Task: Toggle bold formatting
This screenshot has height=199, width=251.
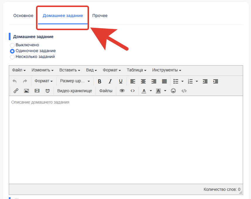Action: tap(100, 81)
